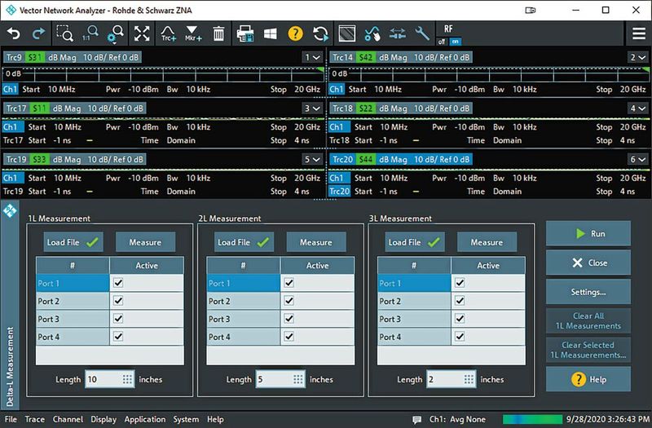Expand diagram 2 dropdown next to Trc14

tap(638, 57)
